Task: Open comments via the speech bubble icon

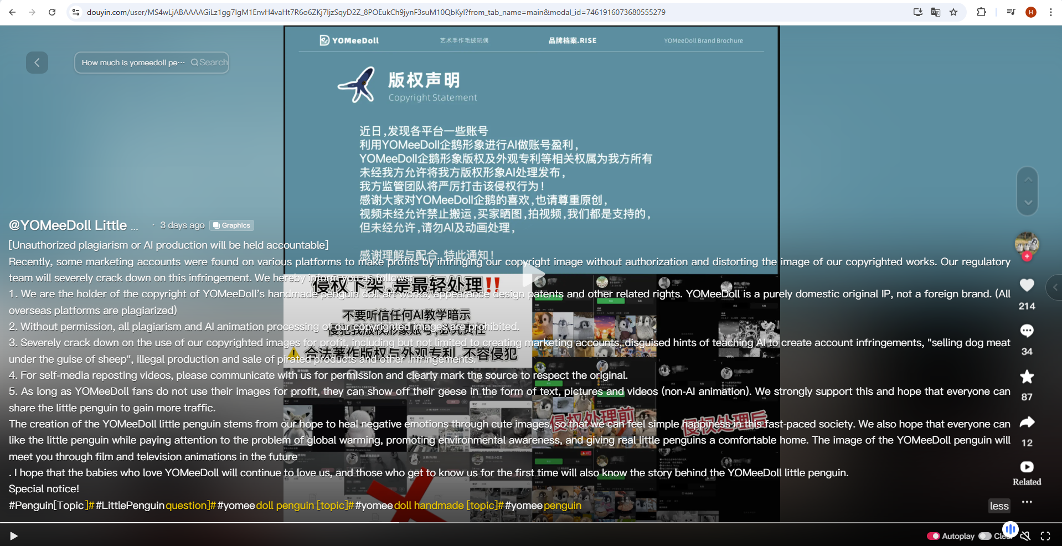Action: 1027,331
